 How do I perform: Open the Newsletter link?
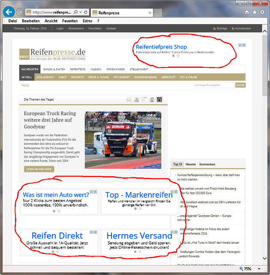[95, 28]
